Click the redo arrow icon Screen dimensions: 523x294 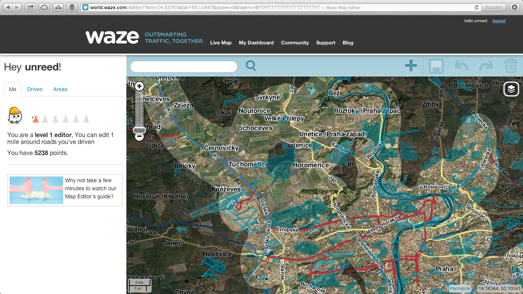[x=486, y=66]
